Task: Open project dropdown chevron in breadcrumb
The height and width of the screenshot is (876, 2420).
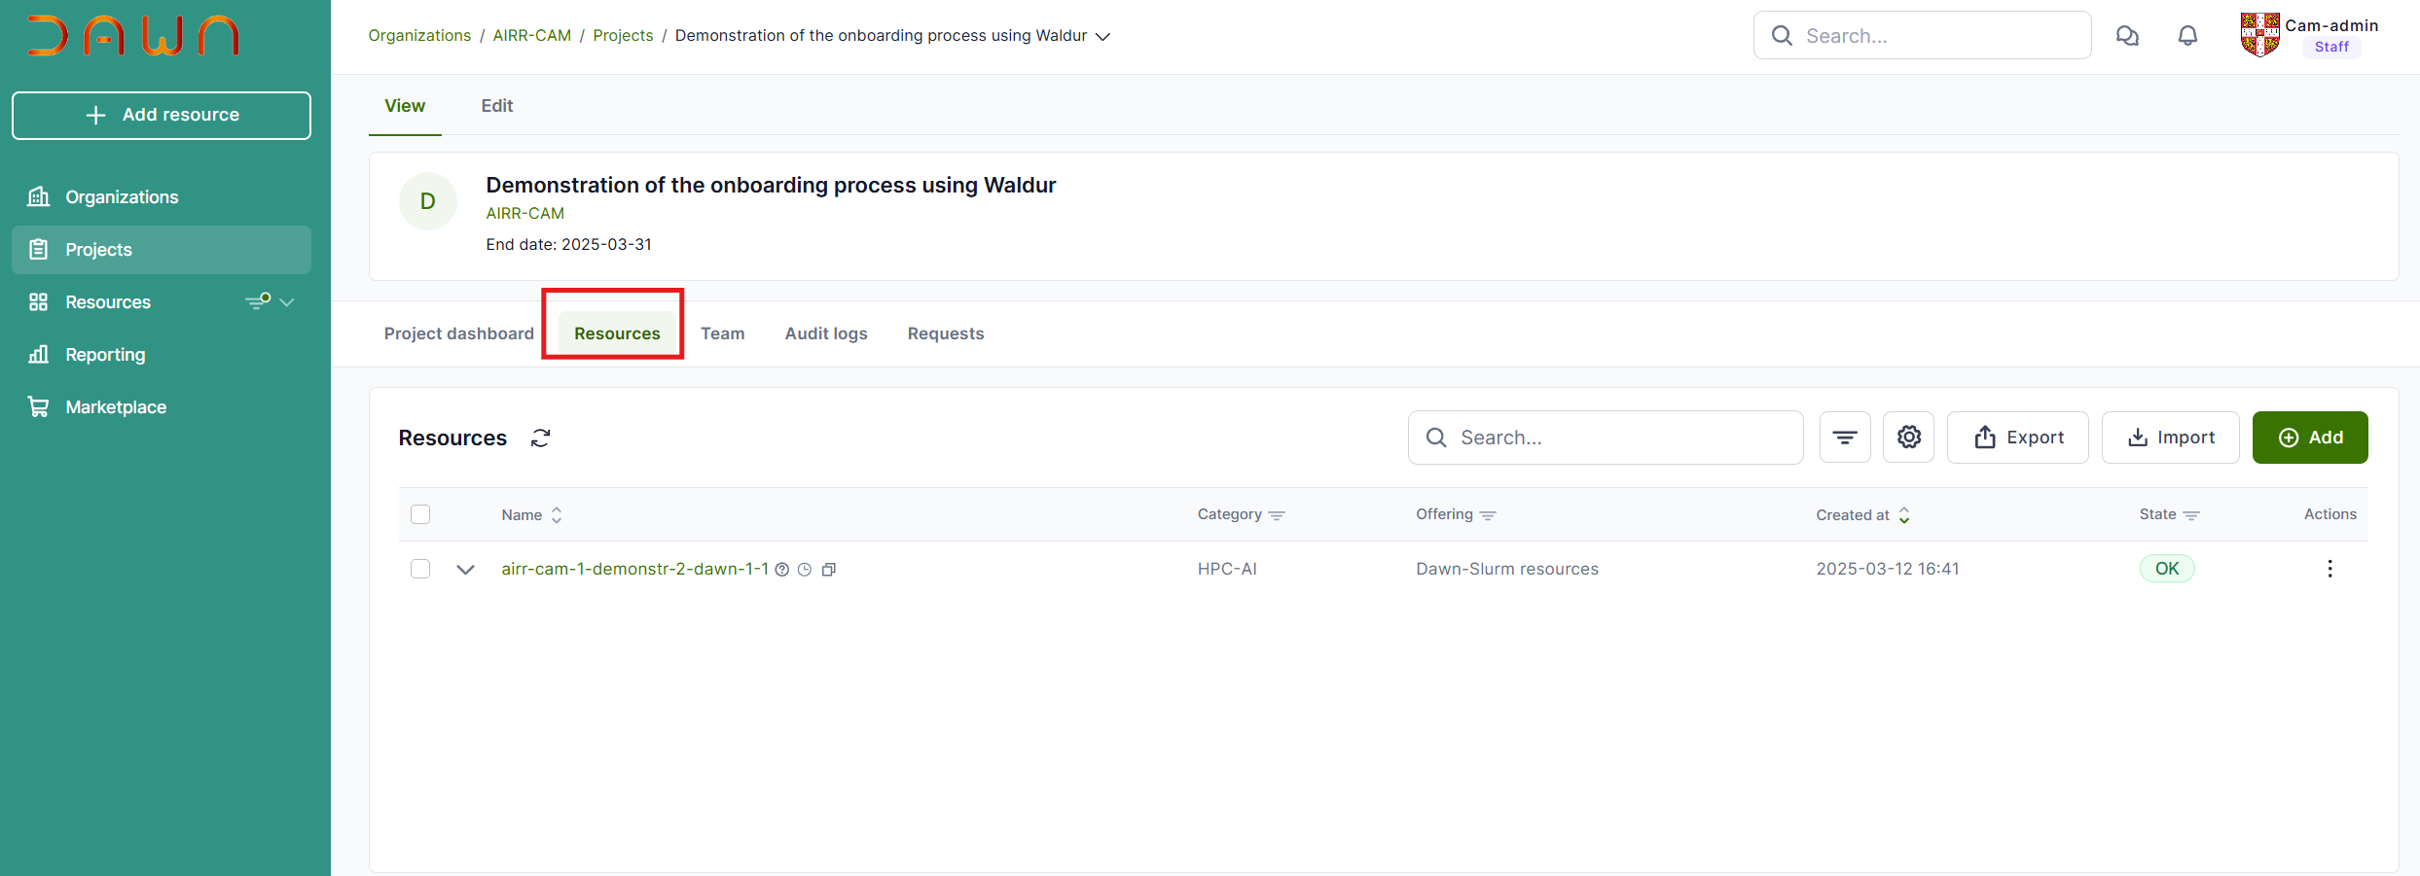Action: [1102, 37]
